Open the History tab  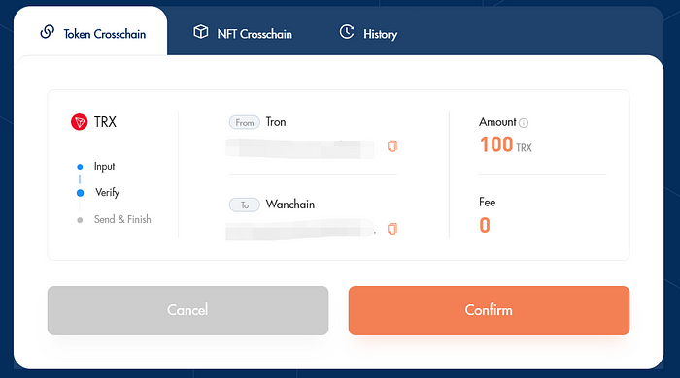(x=368, y=33)
